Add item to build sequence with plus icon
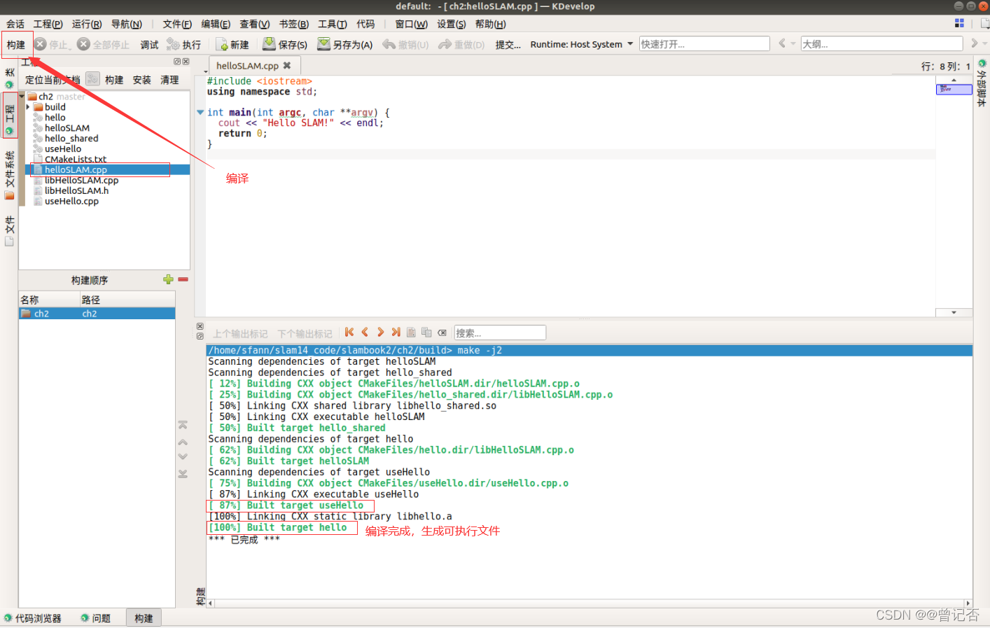 point(168,279)
